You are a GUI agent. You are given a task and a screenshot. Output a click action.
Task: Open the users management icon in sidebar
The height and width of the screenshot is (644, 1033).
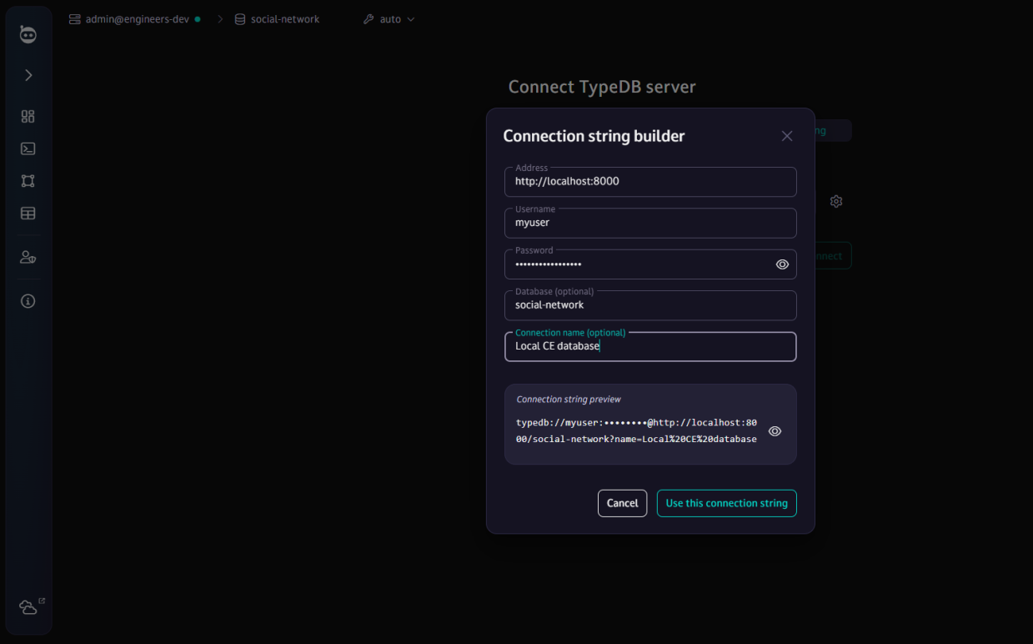click(28, 257)
